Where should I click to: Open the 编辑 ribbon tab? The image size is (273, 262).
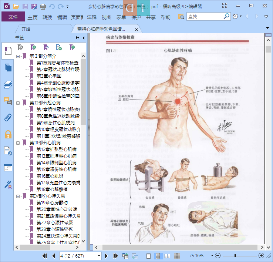[62, 17]
